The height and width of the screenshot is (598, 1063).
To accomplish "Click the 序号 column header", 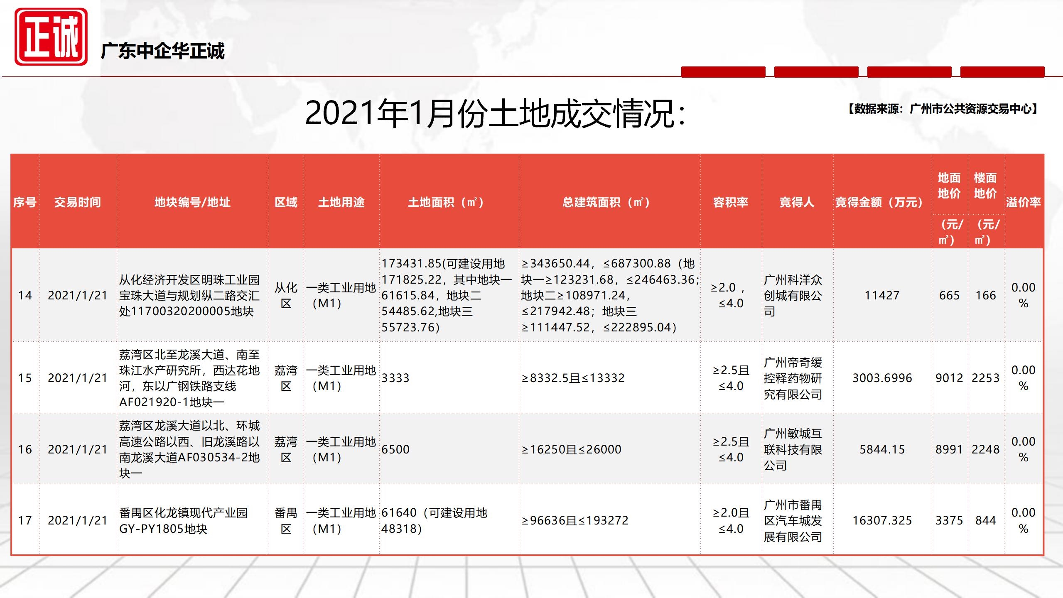I will pyautogui.click(x=25, y=202).
